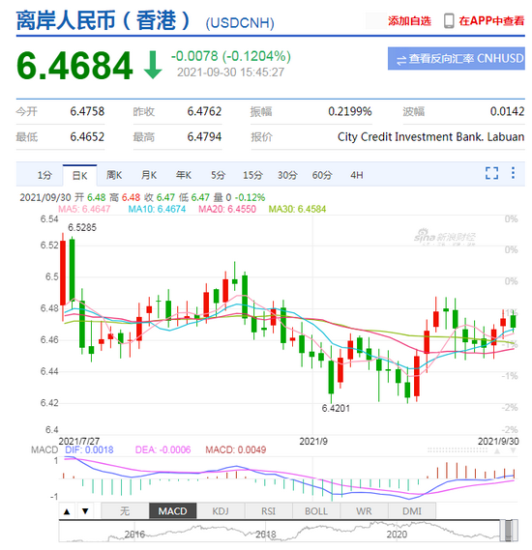Viewport: 532px width, 550px height.
Task: Open fullscreen chart view icon
Action: point(491,173)
